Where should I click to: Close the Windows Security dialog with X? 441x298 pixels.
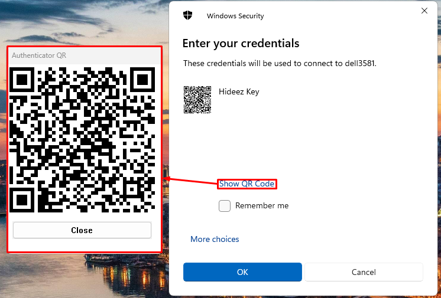(424, 11)
